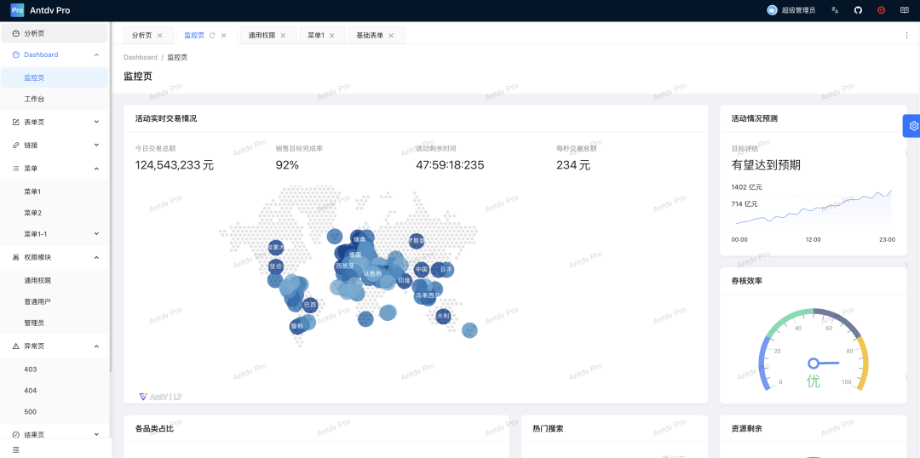Viewport: 920px width, 458px height.
Task: Click the 权限模块 hierarchy icon in sidebar
Action: 16,257
